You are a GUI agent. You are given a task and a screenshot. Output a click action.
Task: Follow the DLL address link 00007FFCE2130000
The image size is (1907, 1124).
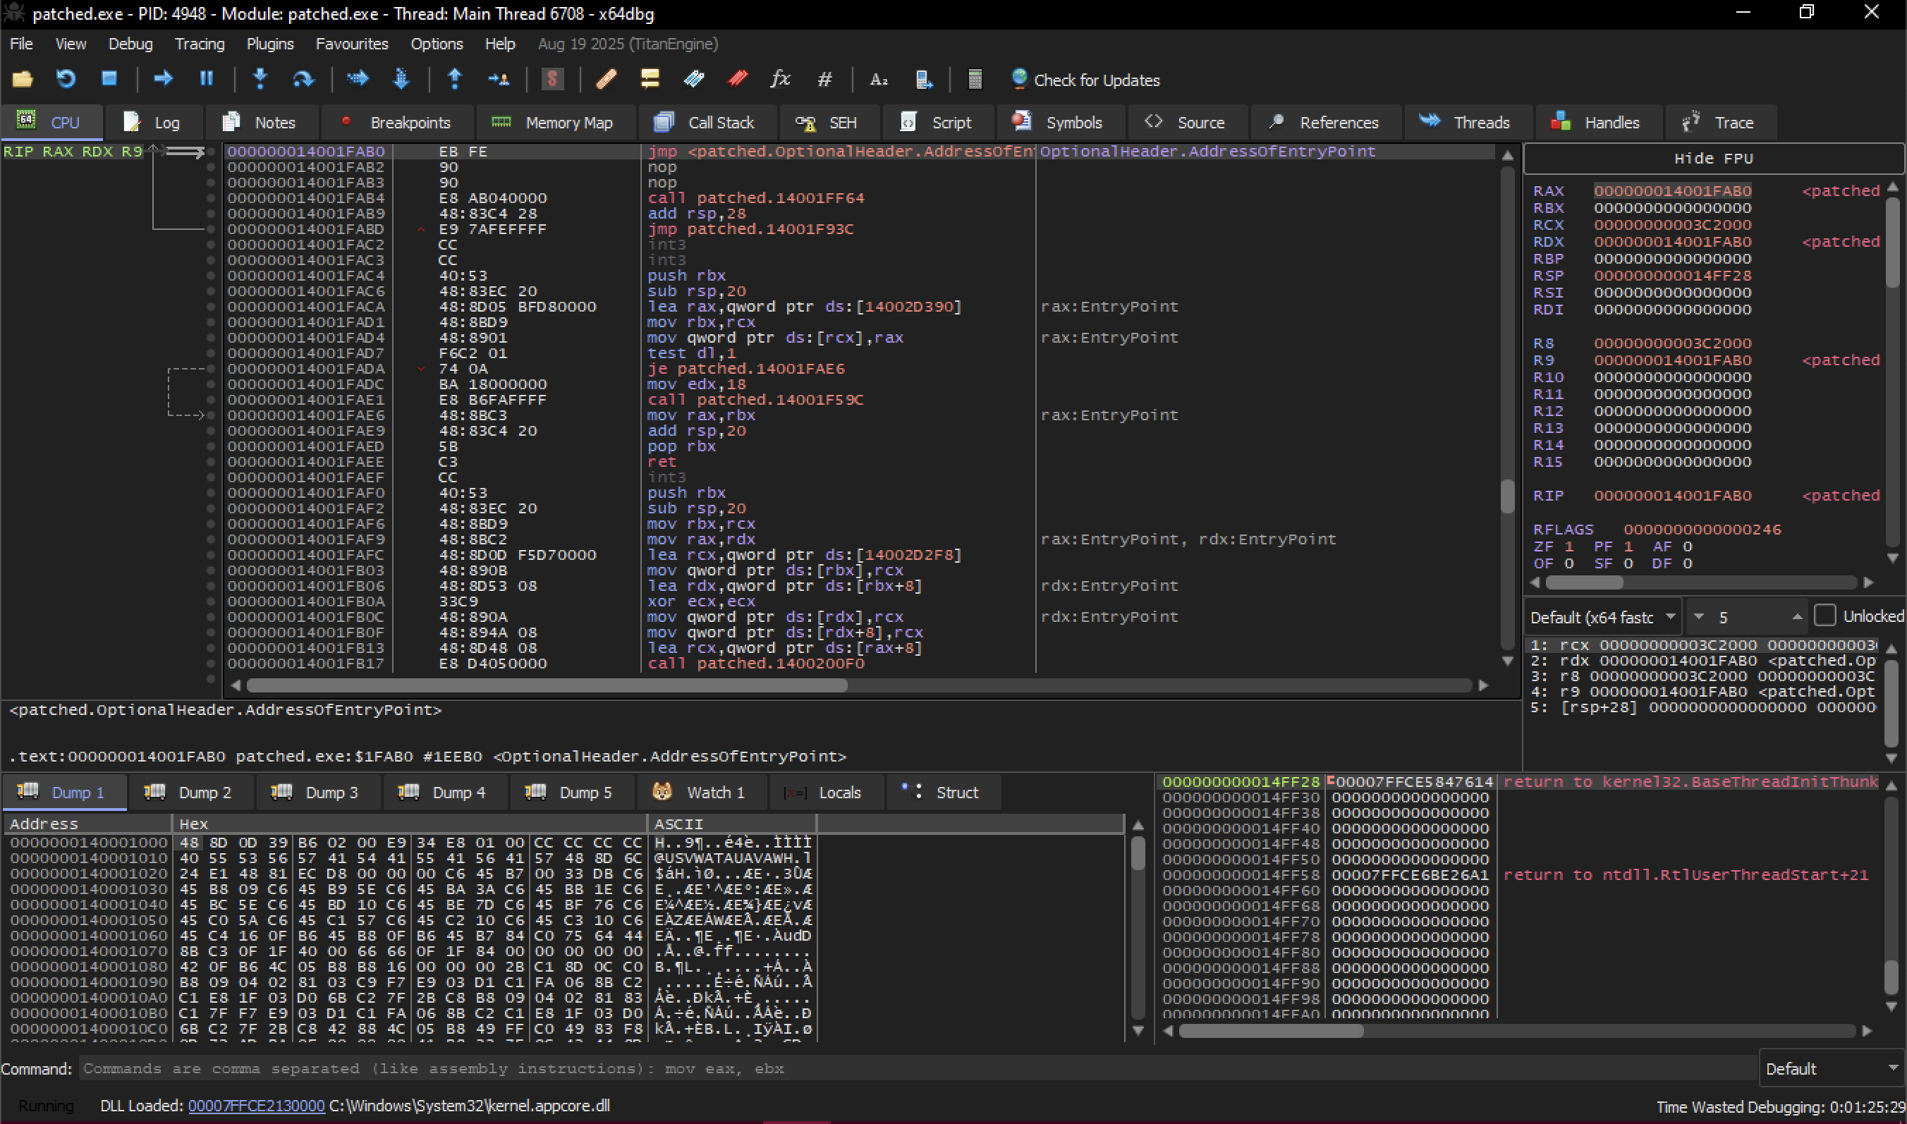[256, 1105]
